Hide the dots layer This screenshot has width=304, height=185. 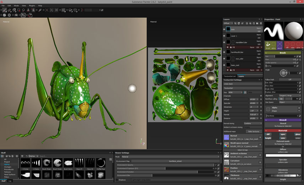click(224, 29)
